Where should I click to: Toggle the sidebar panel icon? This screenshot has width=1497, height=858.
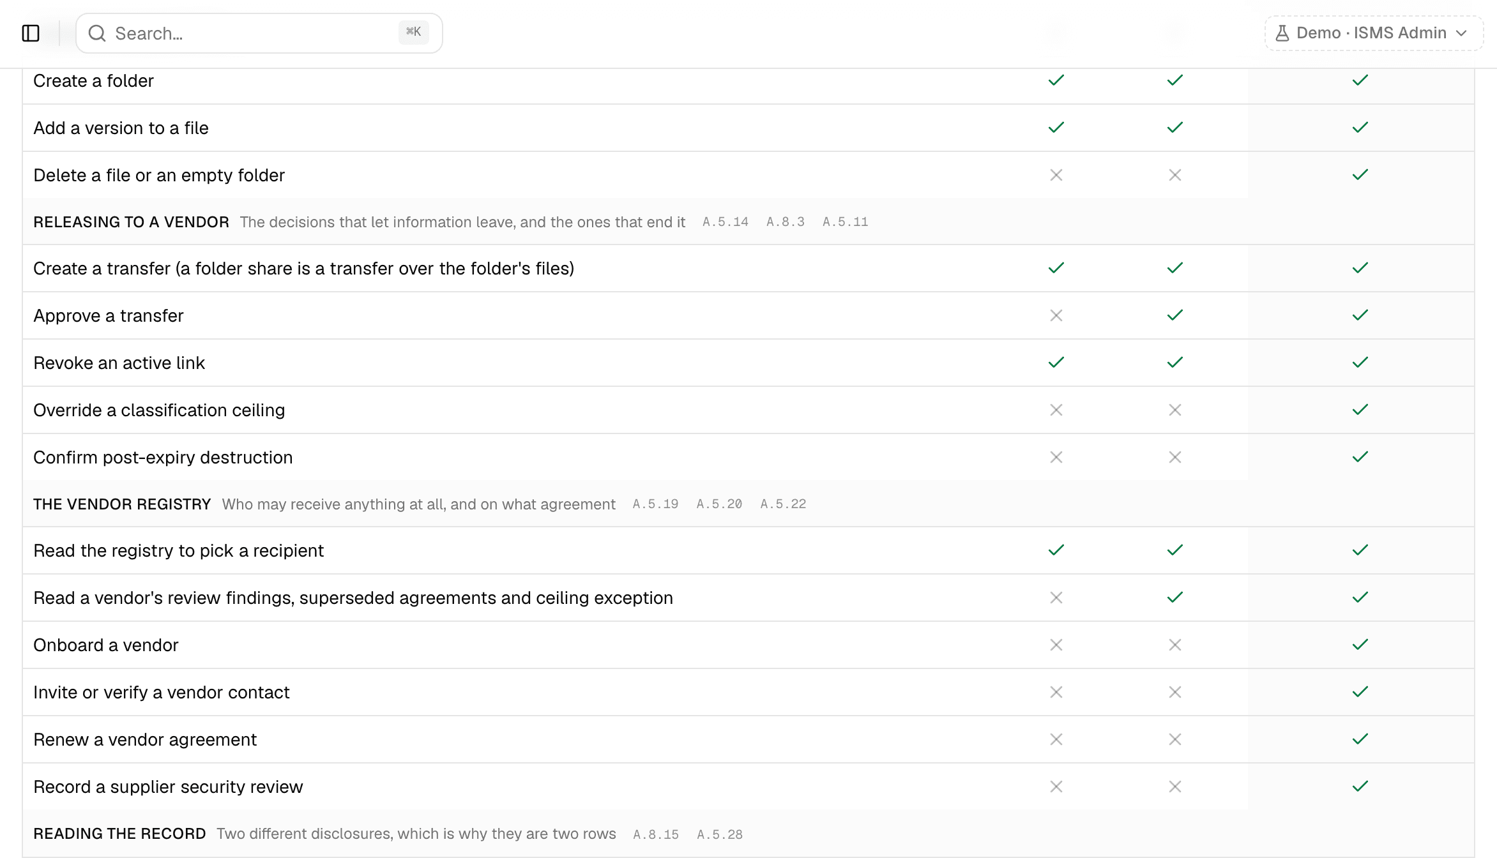click(x=31, y=33)
